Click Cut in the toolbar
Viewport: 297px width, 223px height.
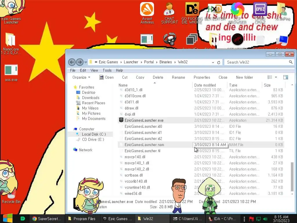(x=125, y=77)
